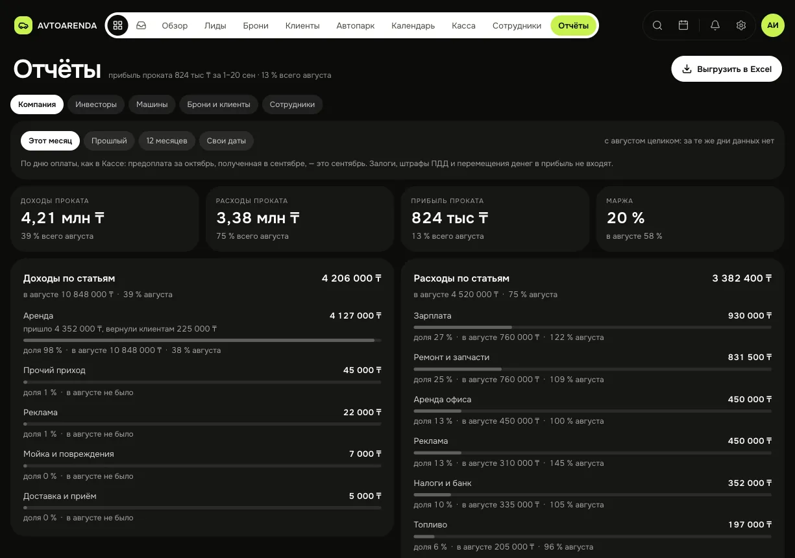This screenshot has width=795, height=558.
Task: Select the 12 месяцев period option
Action: click(x=167, y=141)
